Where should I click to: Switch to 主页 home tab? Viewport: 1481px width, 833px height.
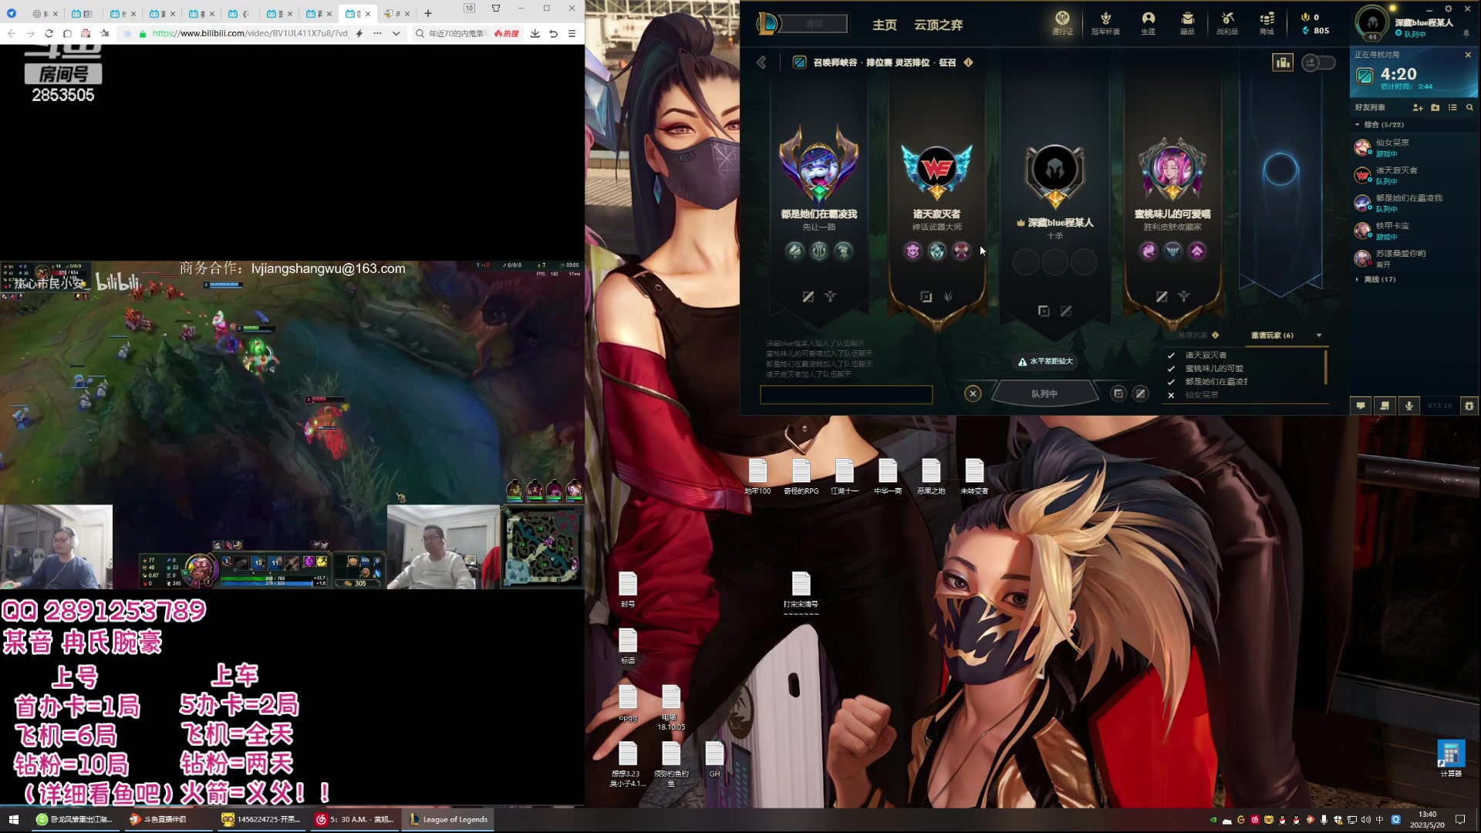pos(885,25)
